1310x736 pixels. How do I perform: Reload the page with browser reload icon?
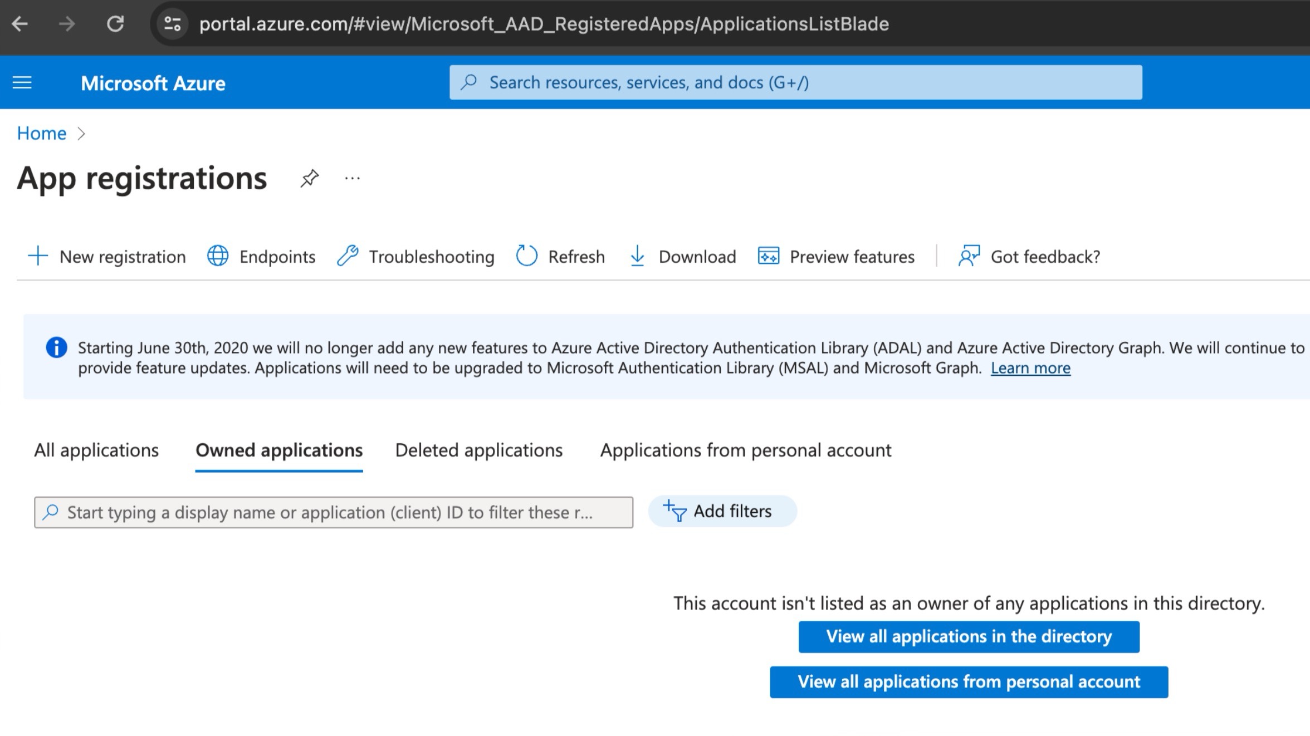[x=115, y=24]
